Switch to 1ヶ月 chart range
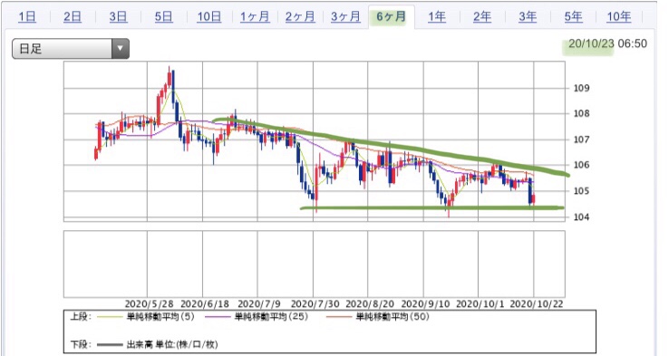669x356 pixels. tap(255, 16)
